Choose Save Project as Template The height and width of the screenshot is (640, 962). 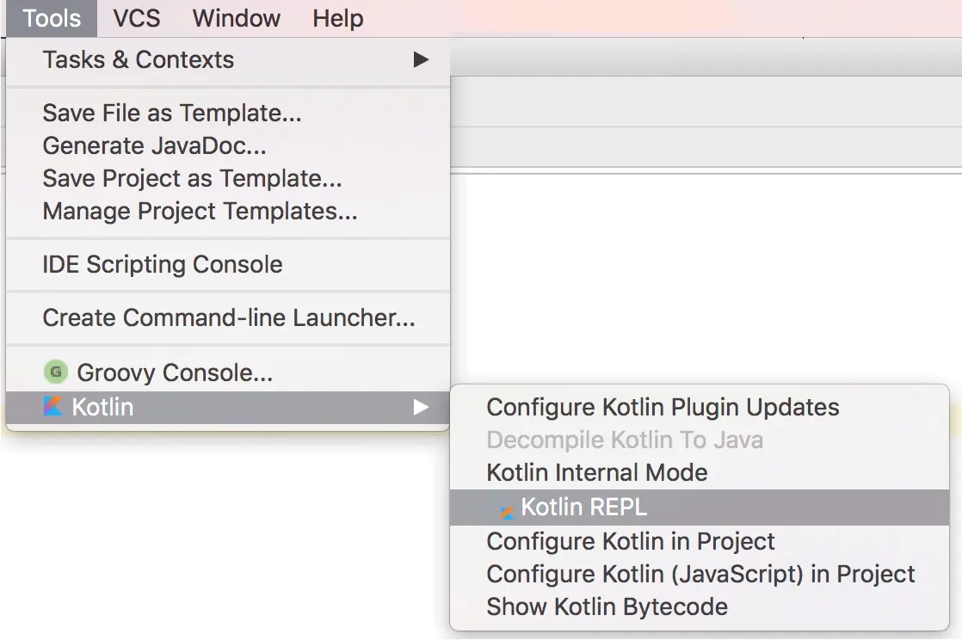(228, 178)
